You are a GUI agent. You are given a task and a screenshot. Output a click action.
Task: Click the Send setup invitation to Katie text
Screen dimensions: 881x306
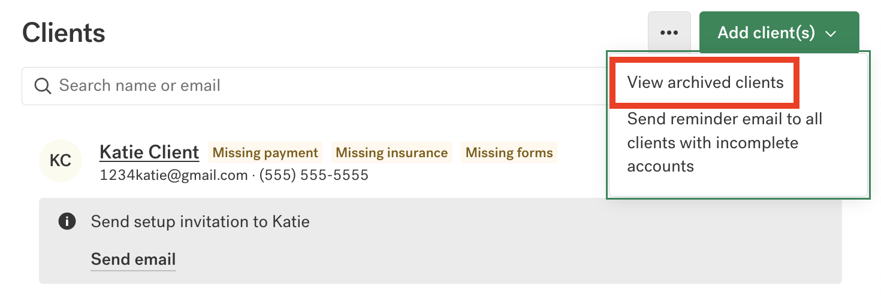pos(200,222)
